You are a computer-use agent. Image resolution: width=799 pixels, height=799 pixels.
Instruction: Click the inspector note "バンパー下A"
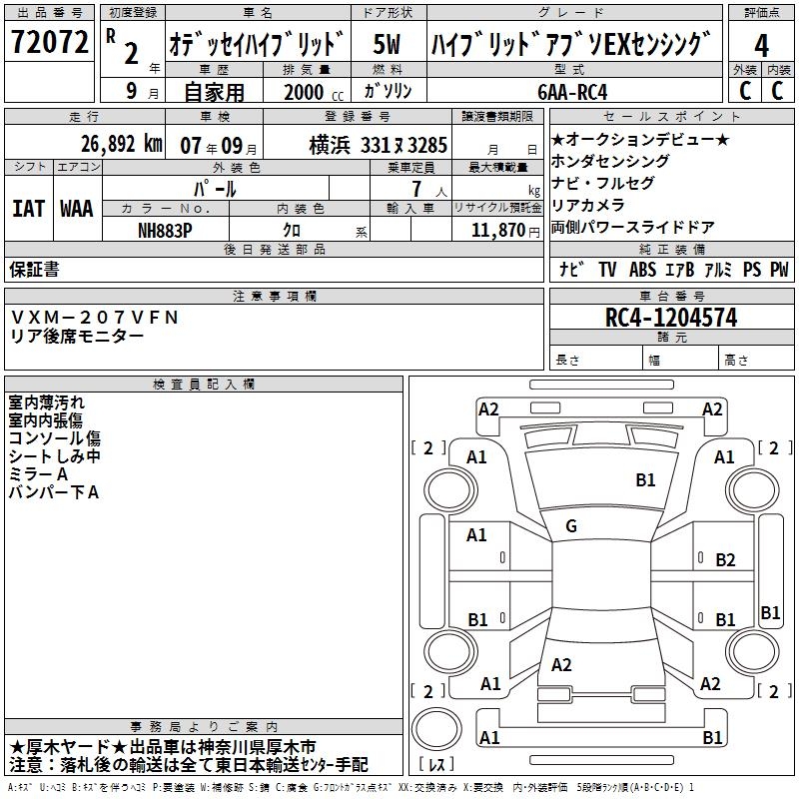coord(54,492)
